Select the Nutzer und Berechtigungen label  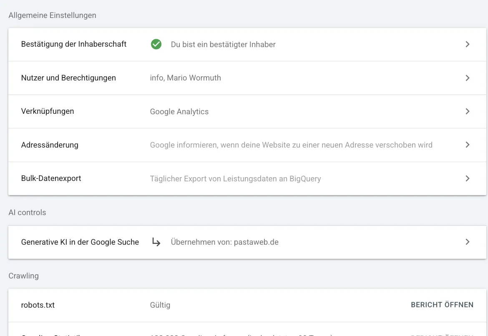[68, 78]
